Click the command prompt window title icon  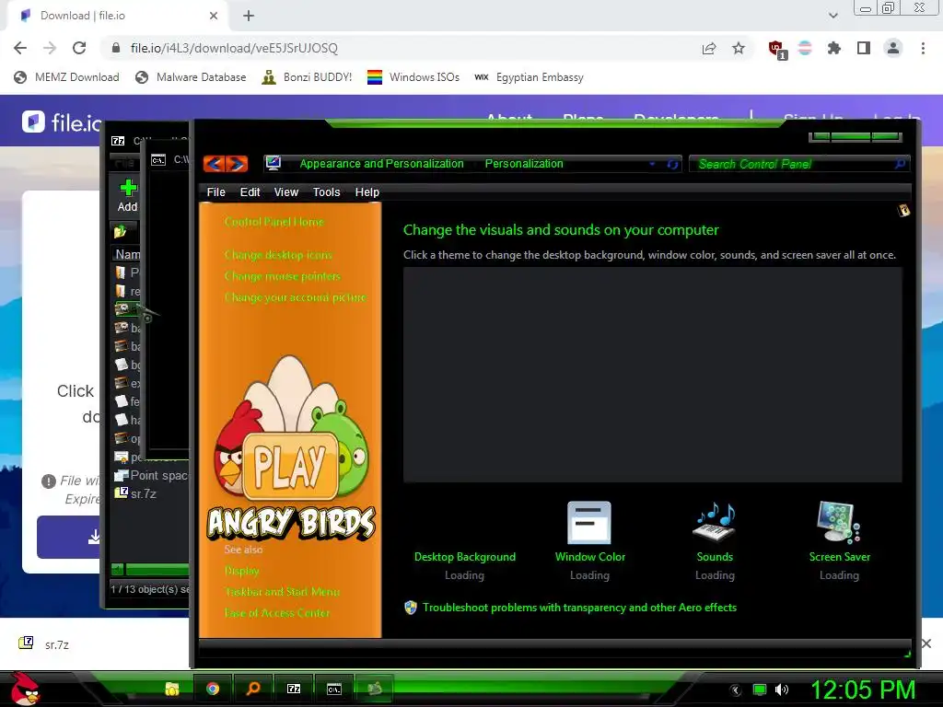158,160
